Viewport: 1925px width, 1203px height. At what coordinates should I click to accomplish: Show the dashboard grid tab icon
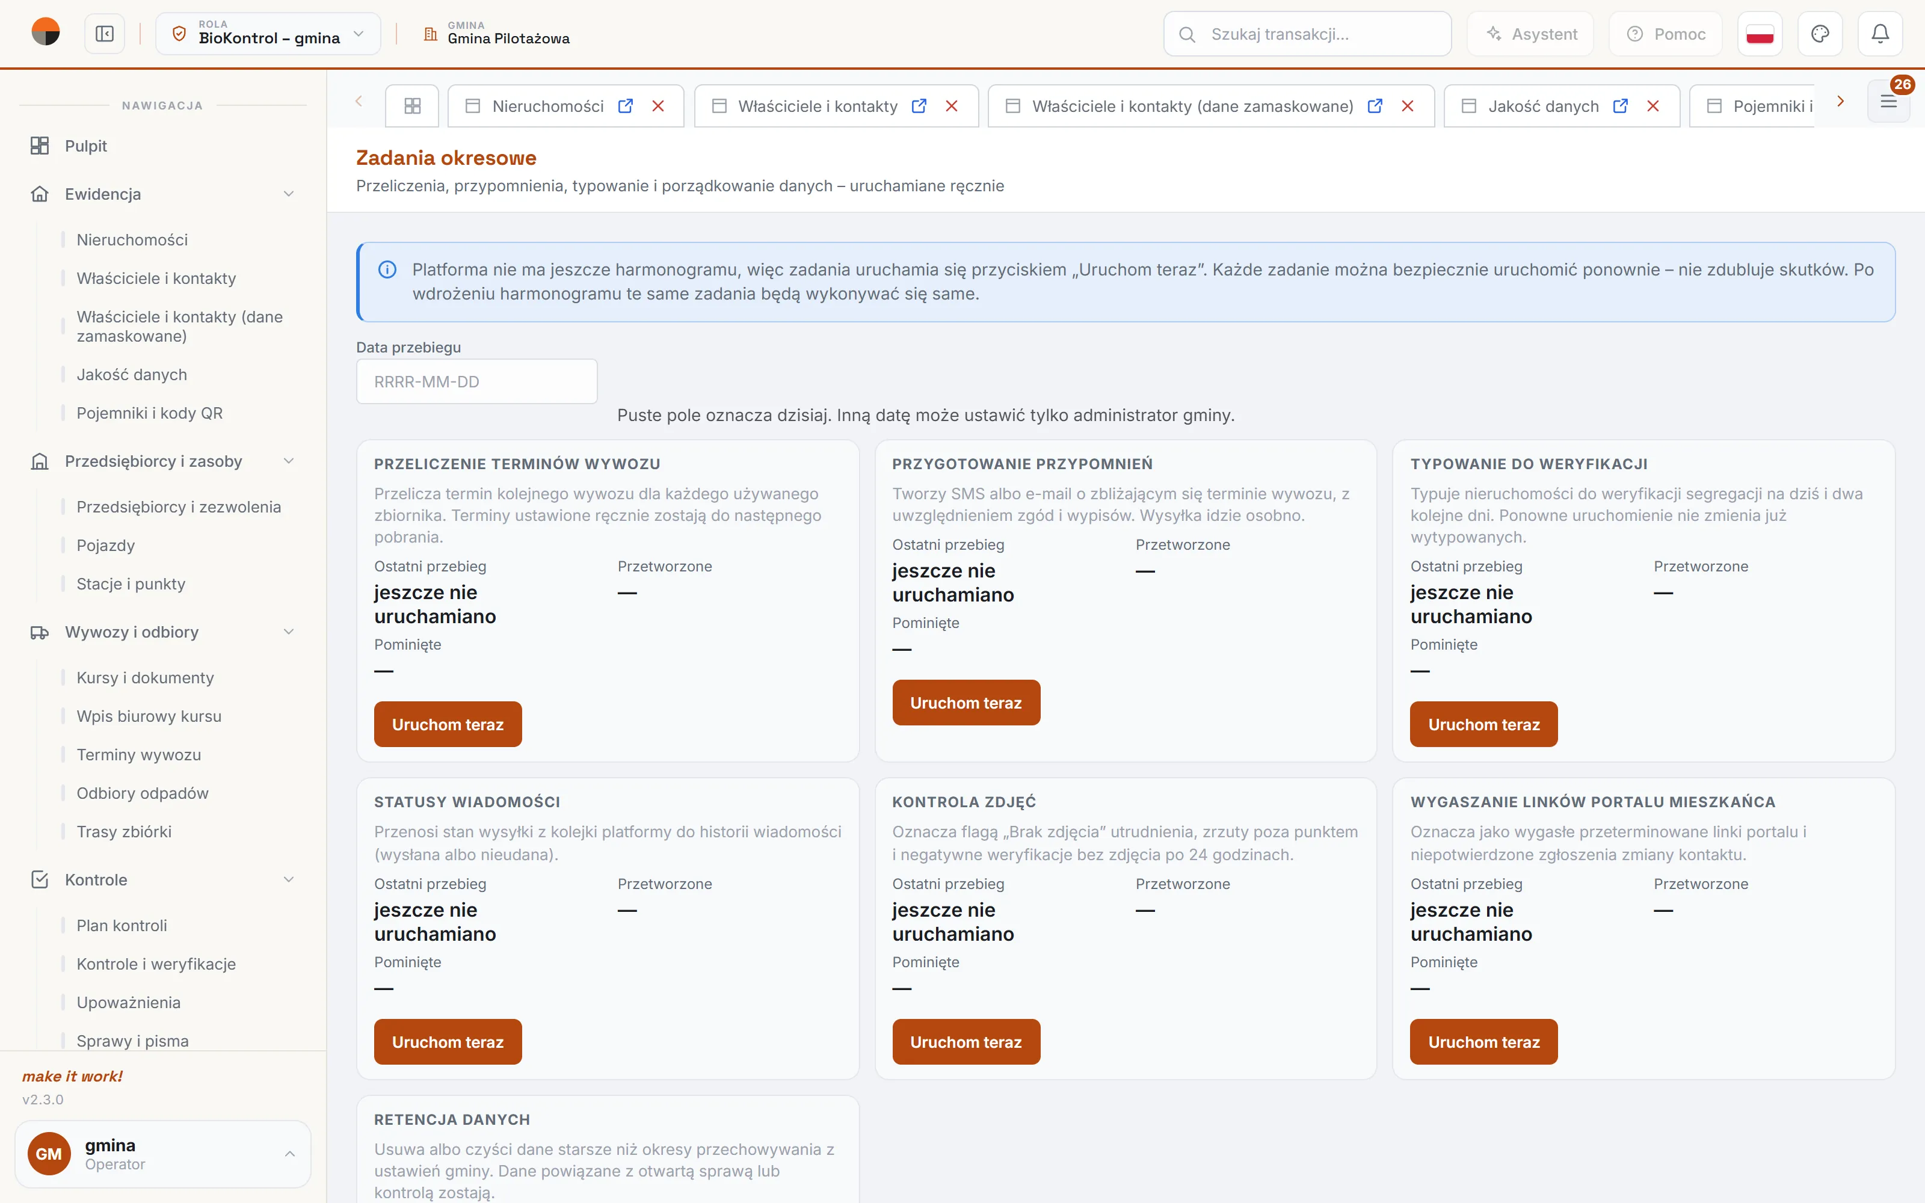click(412, 106)
